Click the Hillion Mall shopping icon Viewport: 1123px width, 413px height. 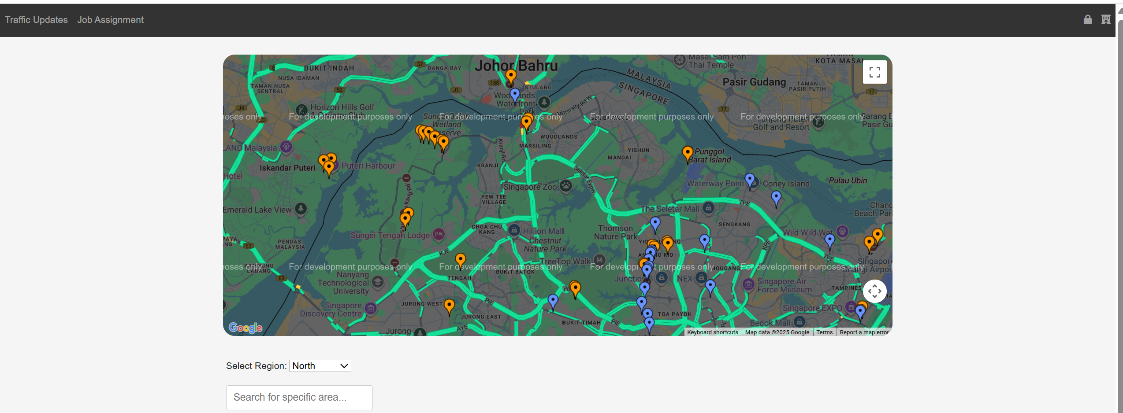click(x=514, y=230)
